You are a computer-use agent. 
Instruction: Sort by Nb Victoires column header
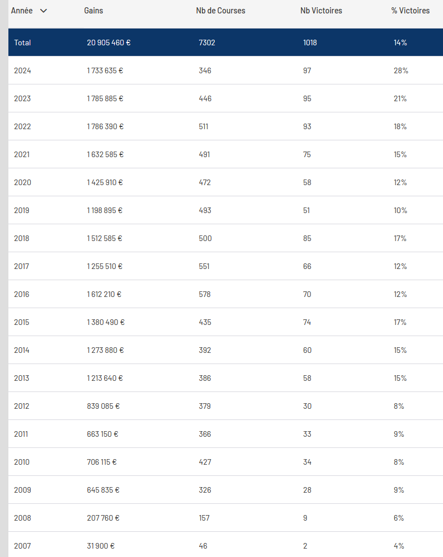321,11
